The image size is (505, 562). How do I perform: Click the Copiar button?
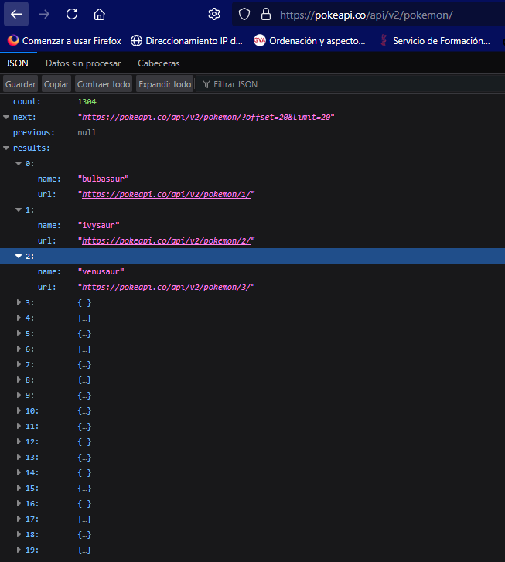coord(56,84)
